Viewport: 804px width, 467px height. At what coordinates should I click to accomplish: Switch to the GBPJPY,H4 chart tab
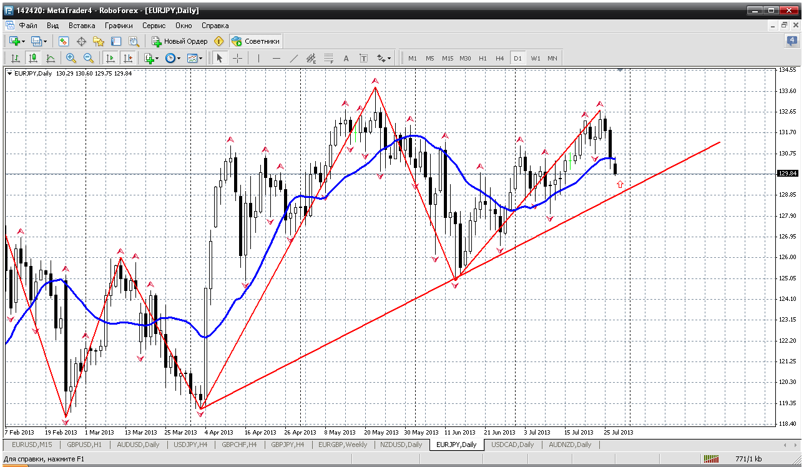coord(288,445)
